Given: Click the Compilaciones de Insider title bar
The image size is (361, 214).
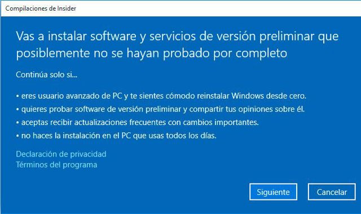Looking at the screenshot, I should coord(180,8).
